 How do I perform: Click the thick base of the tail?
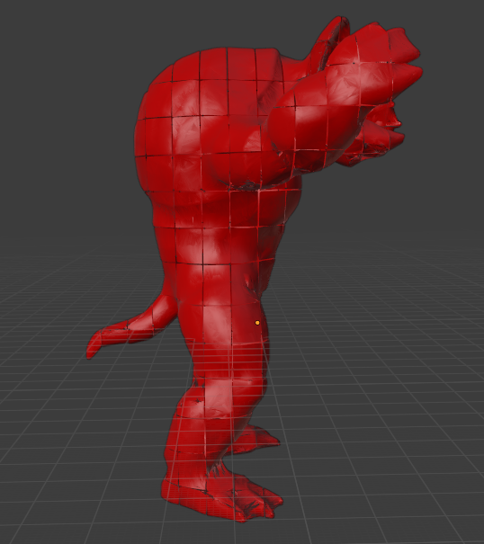coord(165,312)
